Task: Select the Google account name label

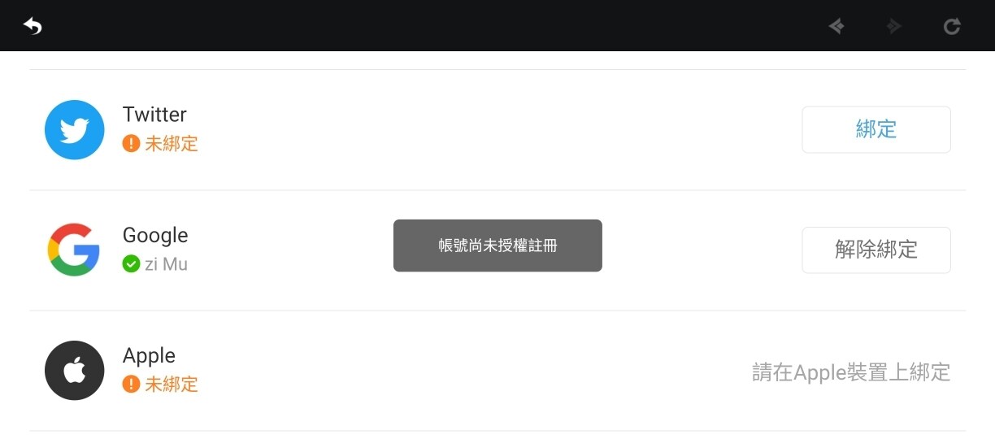Action: (x=155, y=236)
